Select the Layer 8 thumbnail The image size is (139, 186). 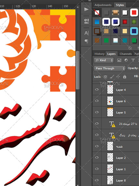[110, 180]
